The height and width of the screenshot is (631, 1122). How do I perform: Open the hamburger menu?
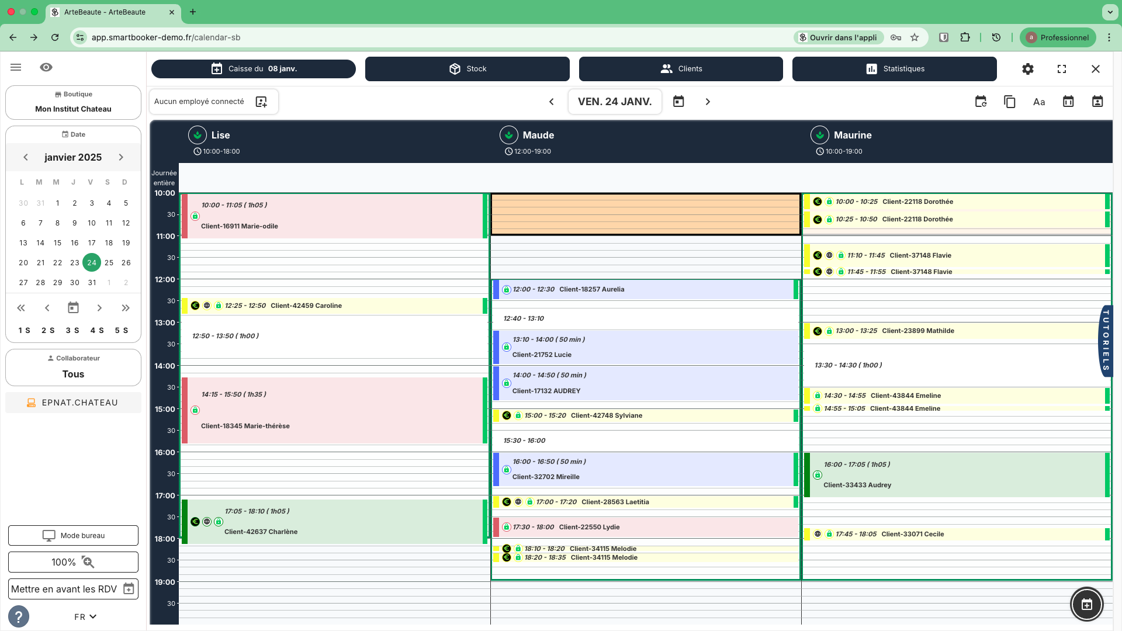pos(16,67)
